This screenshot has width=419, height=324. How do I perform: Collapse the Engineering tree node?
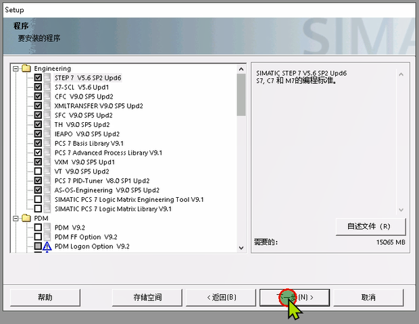tap(16, 69)
